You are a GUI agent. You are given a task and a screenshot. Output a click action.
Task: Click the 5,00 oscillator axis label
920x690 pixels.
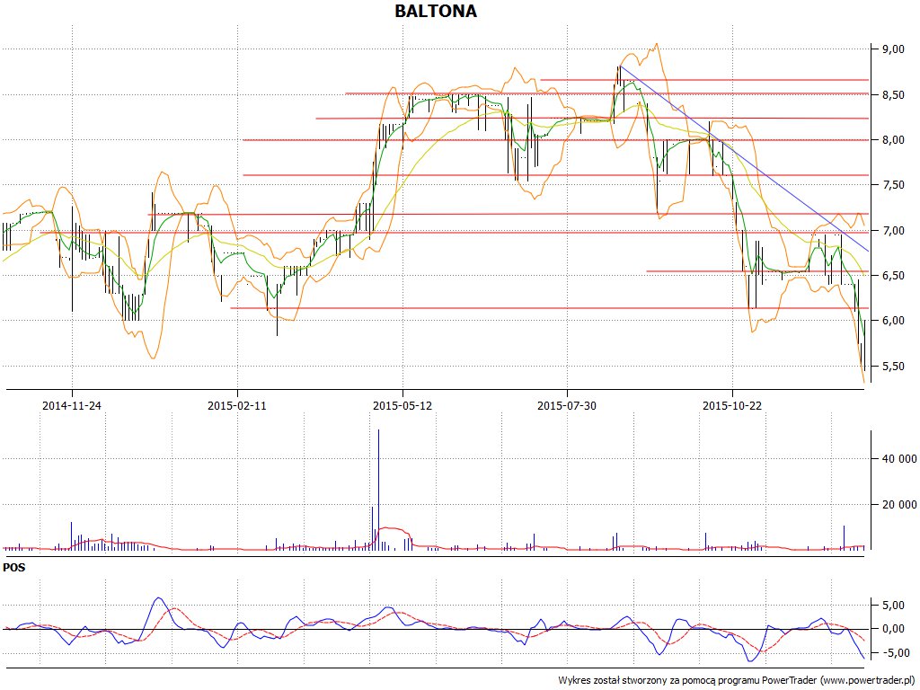[893, 605]
